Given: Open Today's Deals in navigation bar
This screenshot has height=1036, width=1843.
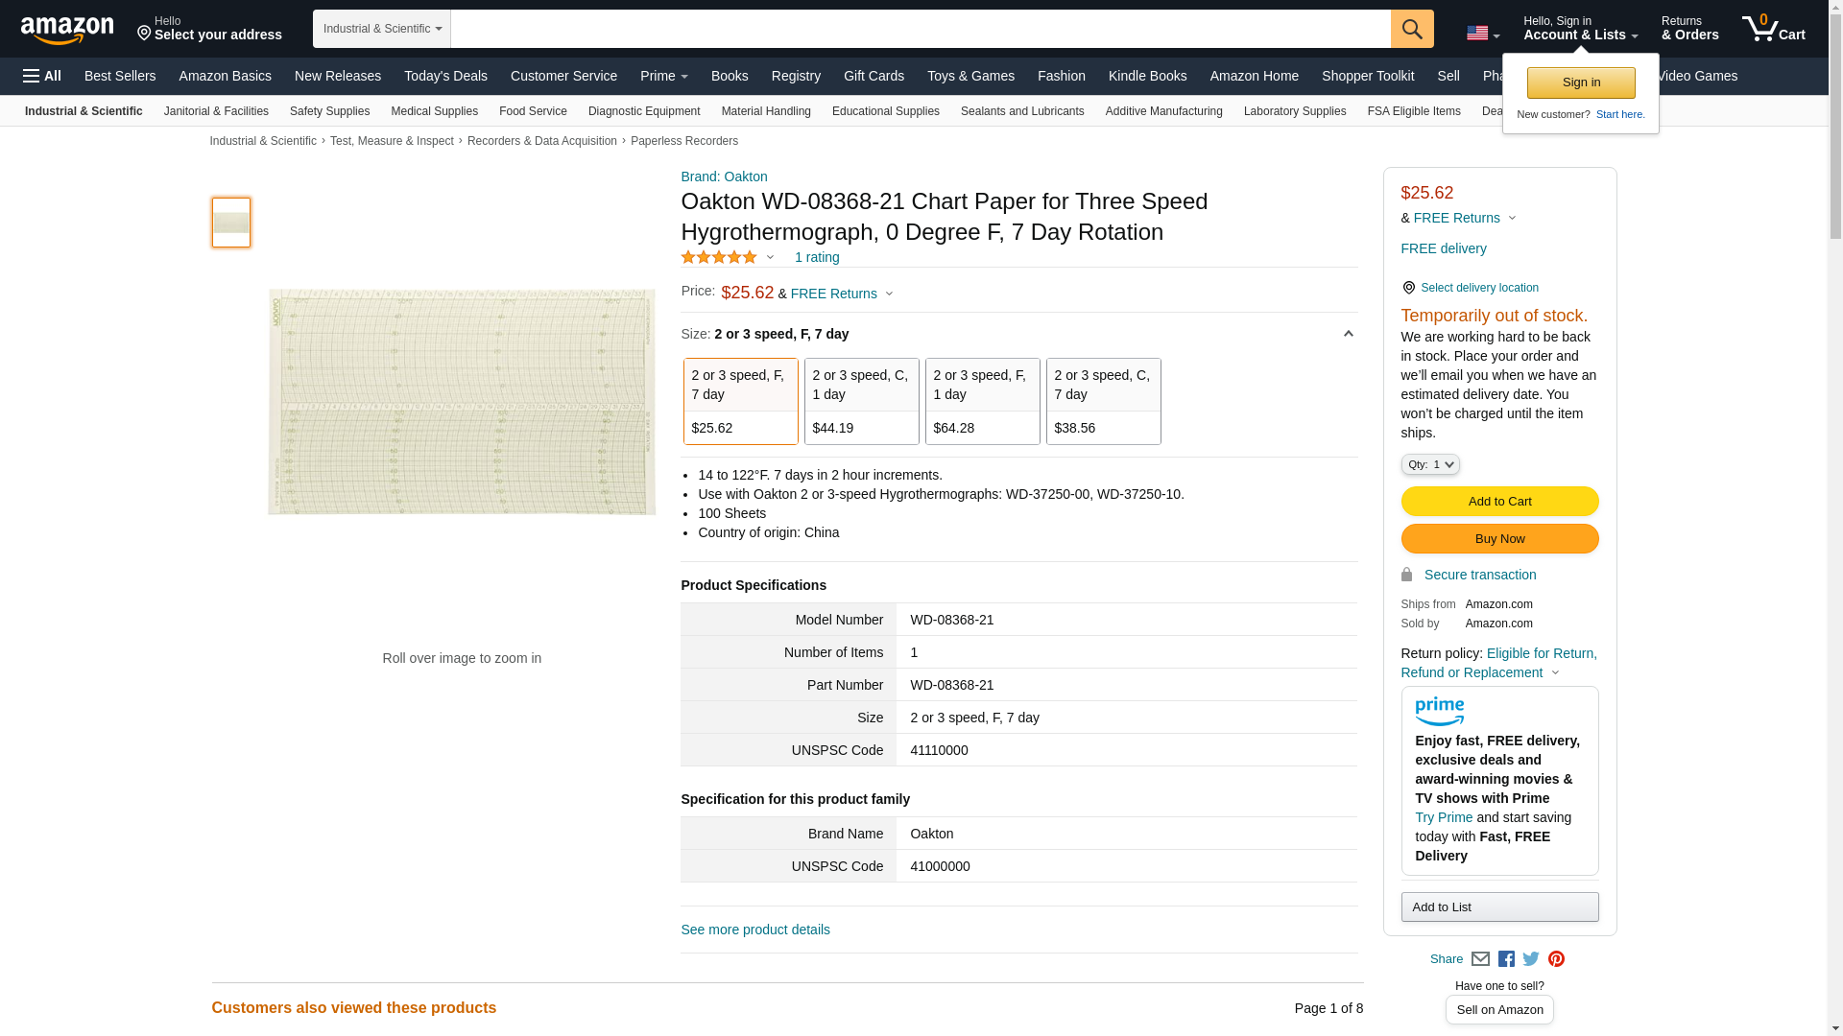Looking at the screenshot, I should point(445,76).
